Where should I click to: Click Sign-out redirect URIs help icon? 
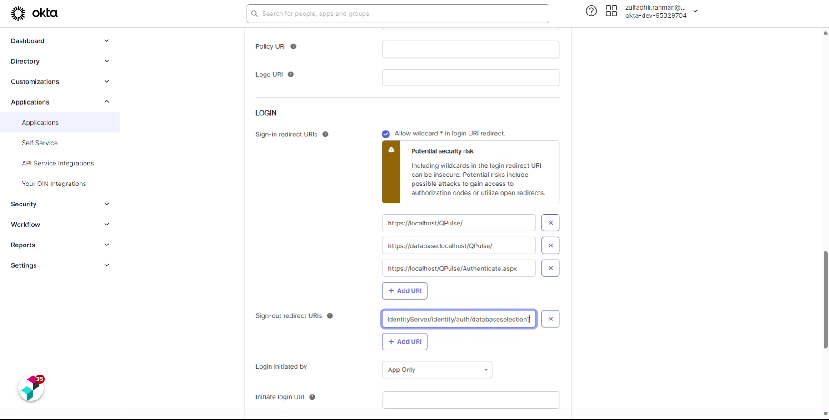coord(330,316)
